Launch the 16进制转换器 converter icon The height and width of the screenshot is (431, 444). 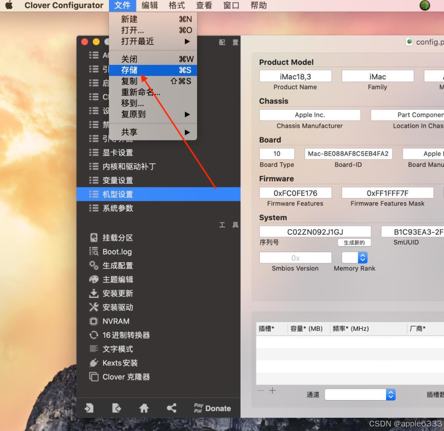(93, 335)
